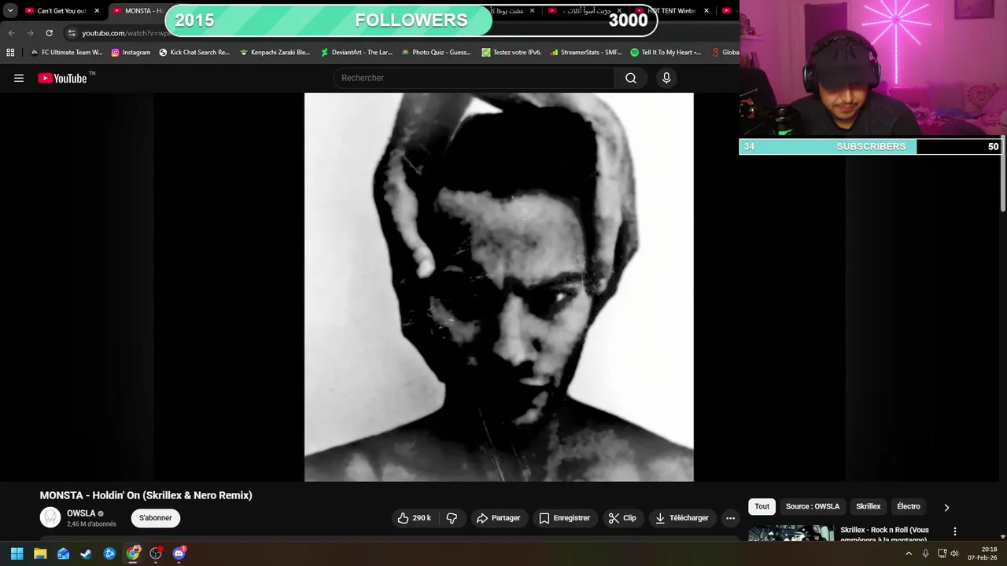Open more actions three-dot menu under video
Viewport: 1007px width, 566px height.
pos(730,518)
